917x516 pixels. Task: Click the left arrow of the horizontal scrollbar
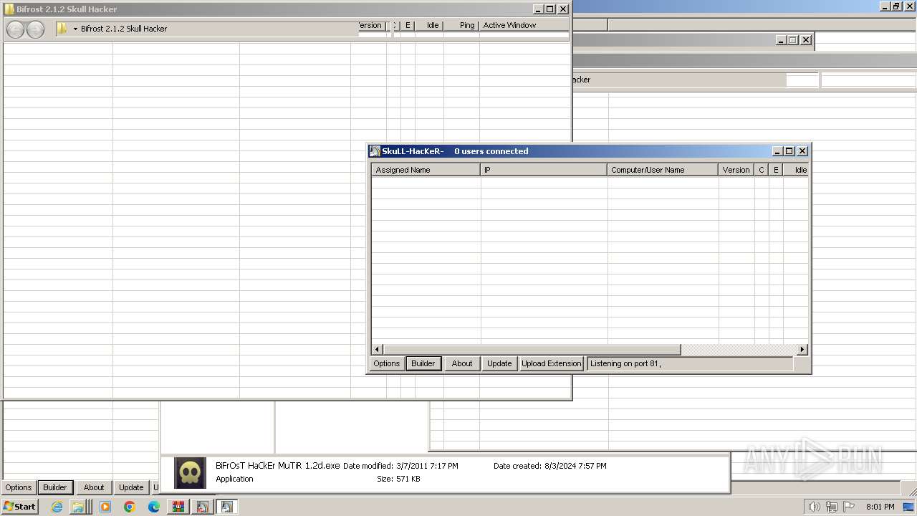[x=378, y=350]
